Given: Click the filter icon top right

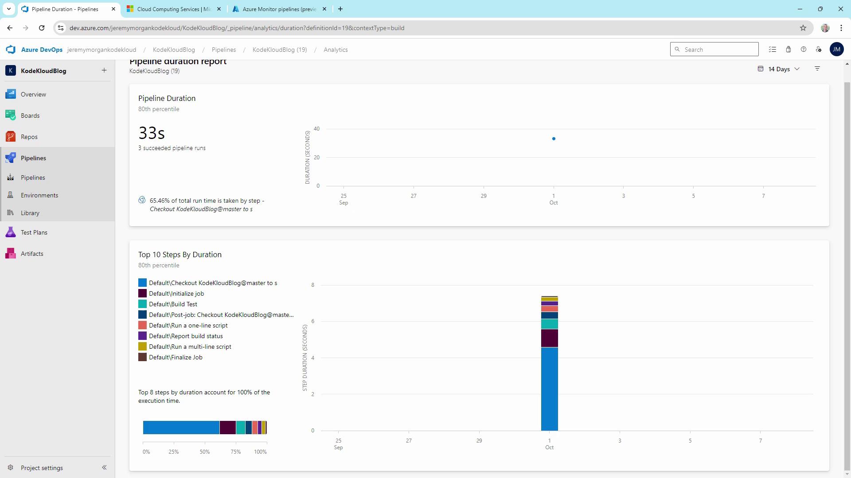Looking at the screenshot, I should pos(817,69).
